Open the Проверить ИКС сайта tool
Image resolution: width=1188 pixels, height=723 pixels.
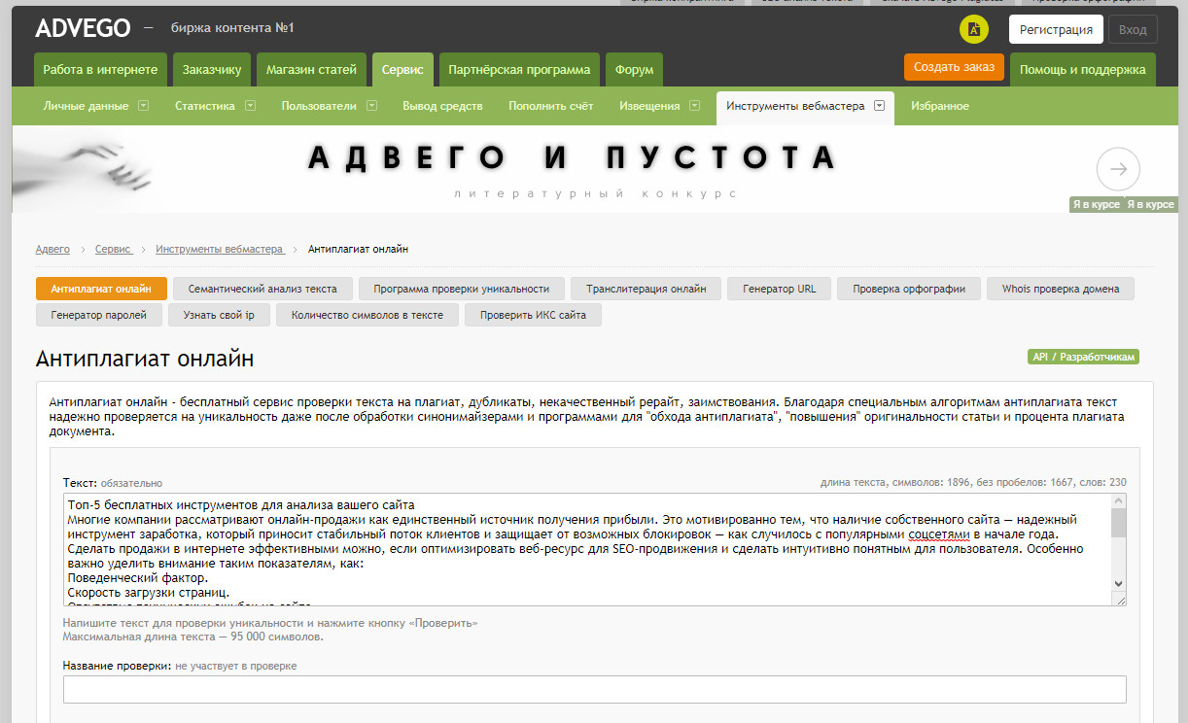(x=533, y=315)
